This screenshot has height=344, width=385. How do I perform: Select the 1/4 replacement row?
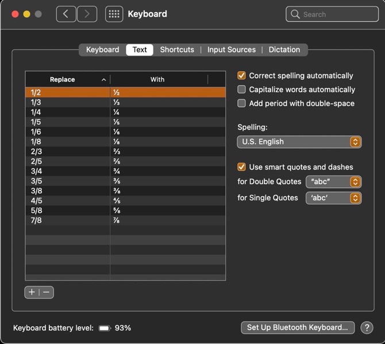click(x=125, y=112)
